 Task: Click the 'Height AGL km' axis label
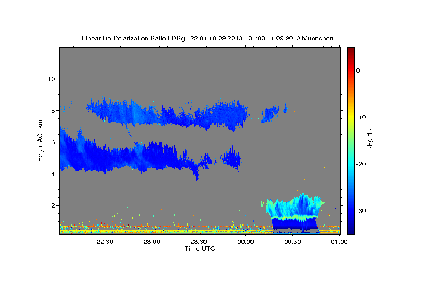[x=40, y=140]
